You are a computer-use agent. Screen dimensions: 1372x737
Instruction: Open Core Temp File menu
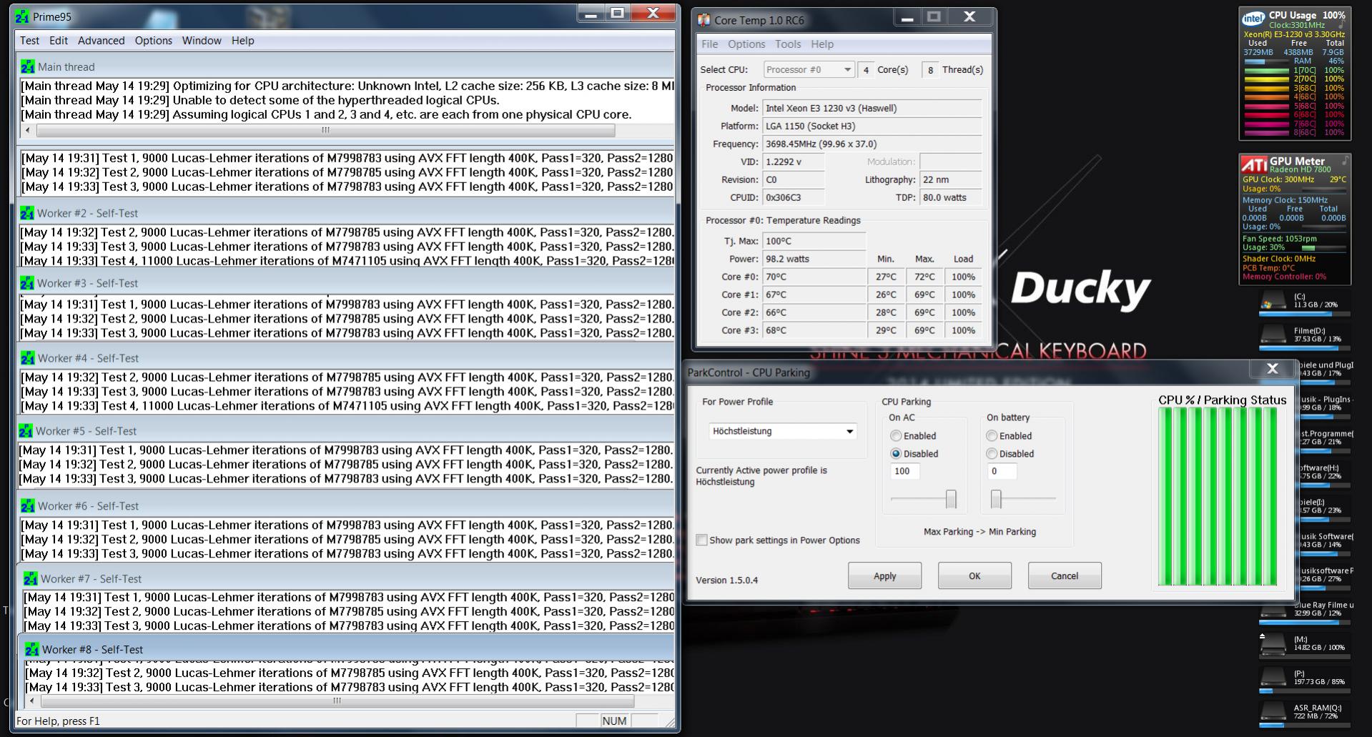click(x=710, y=44)
